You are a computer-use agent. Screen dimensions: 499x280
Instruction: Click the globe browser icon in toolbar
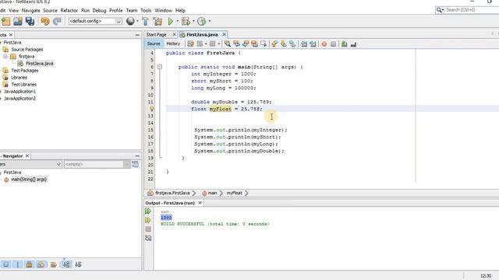click(130, 21)
